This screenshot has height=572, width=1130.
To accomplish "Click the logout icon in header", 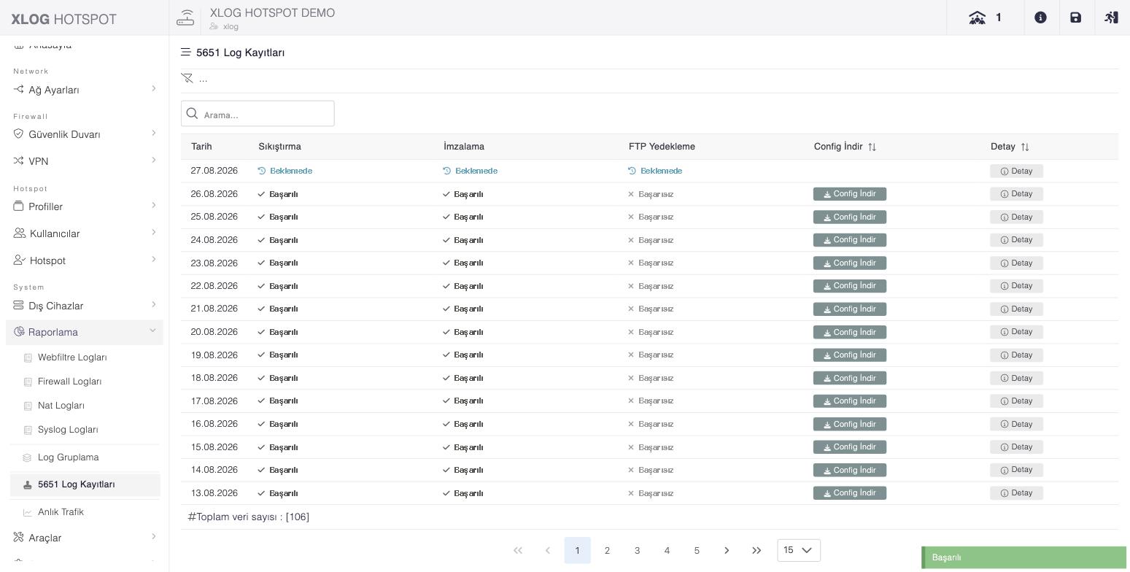I will [1112, 18].
